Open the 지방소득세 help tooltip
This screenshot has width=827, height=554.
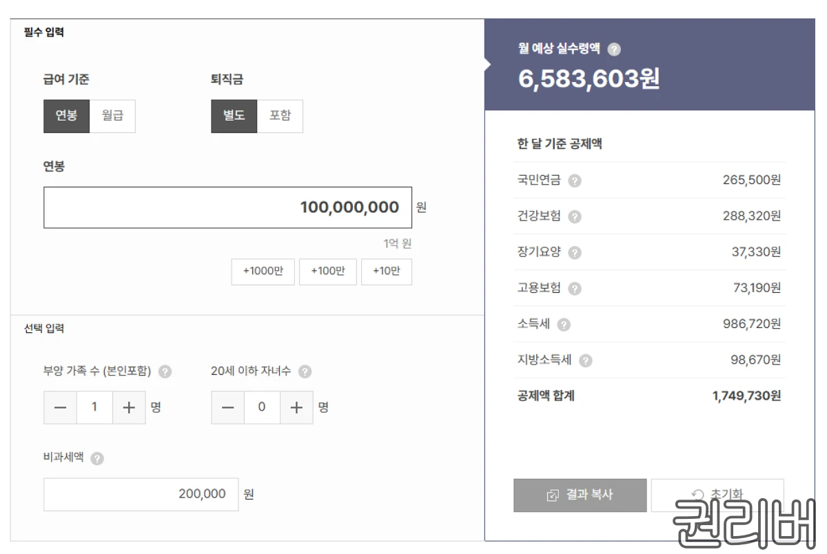(x=585, y=360)
